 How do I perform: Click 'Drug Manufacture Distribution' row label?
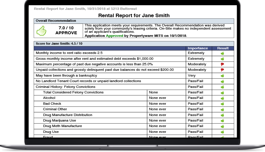coord(68,115)
